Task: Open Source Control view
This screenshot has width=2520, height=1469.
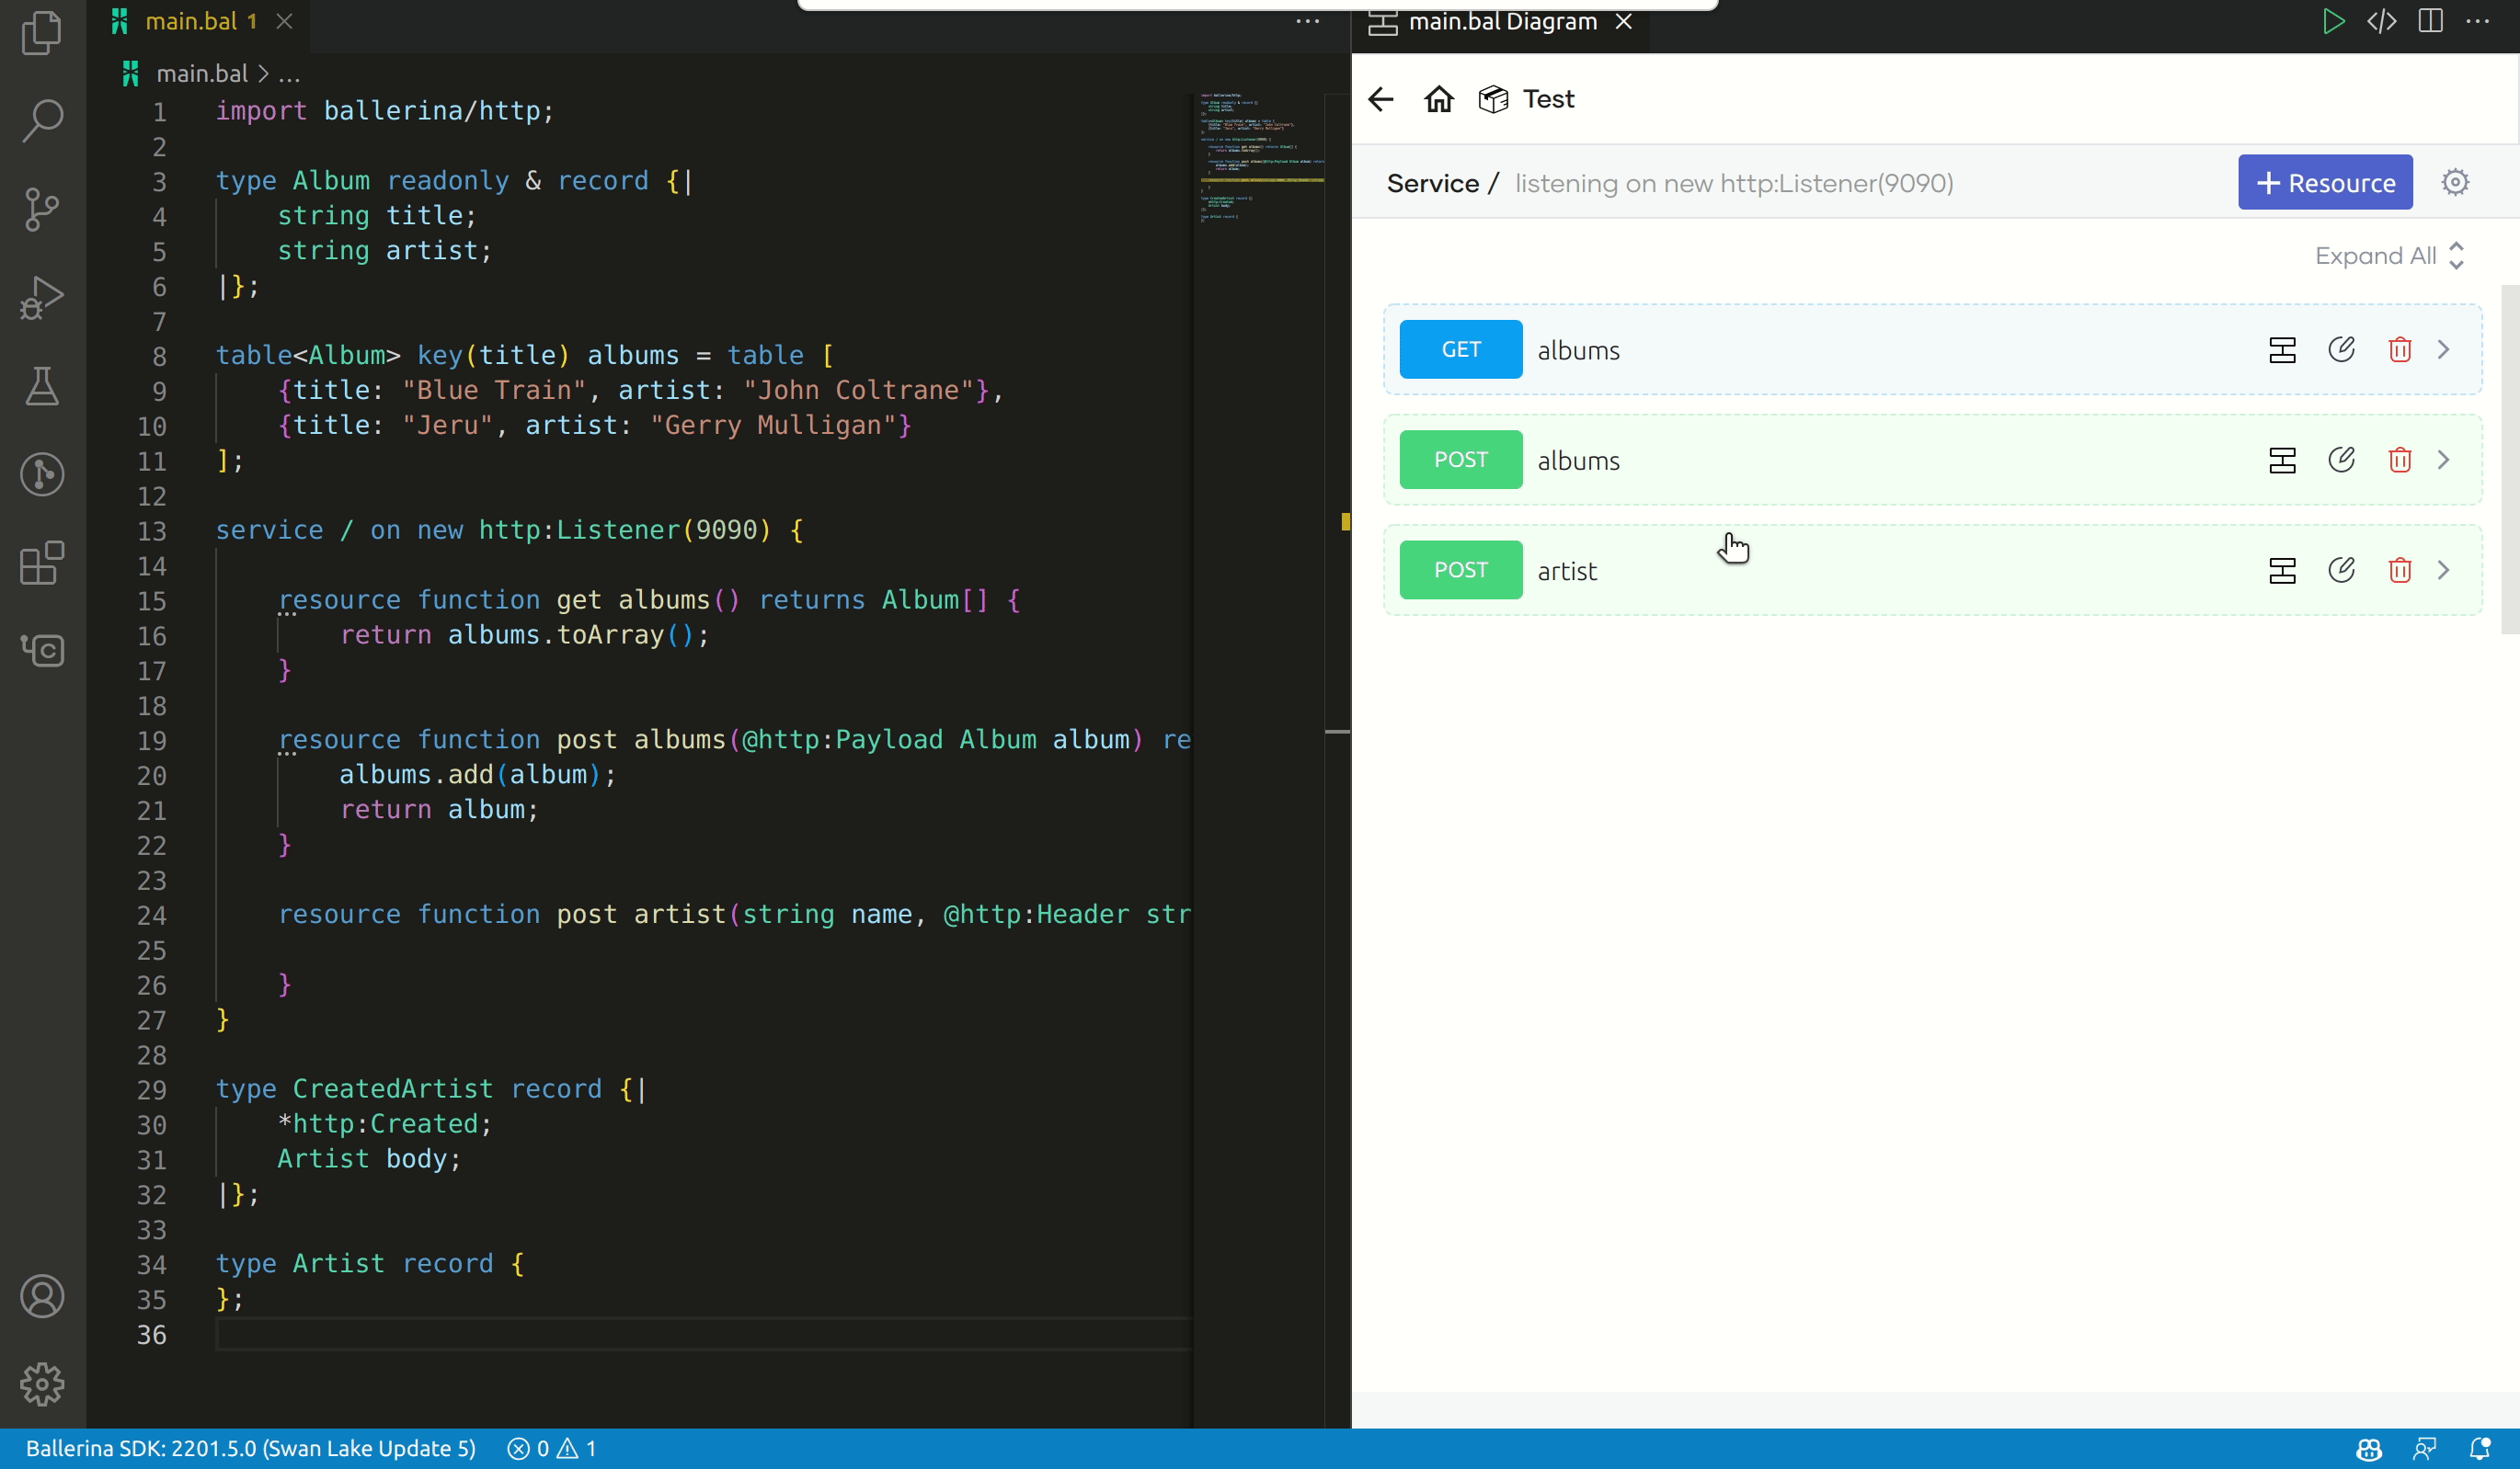Action: click(x=42, y=209)
